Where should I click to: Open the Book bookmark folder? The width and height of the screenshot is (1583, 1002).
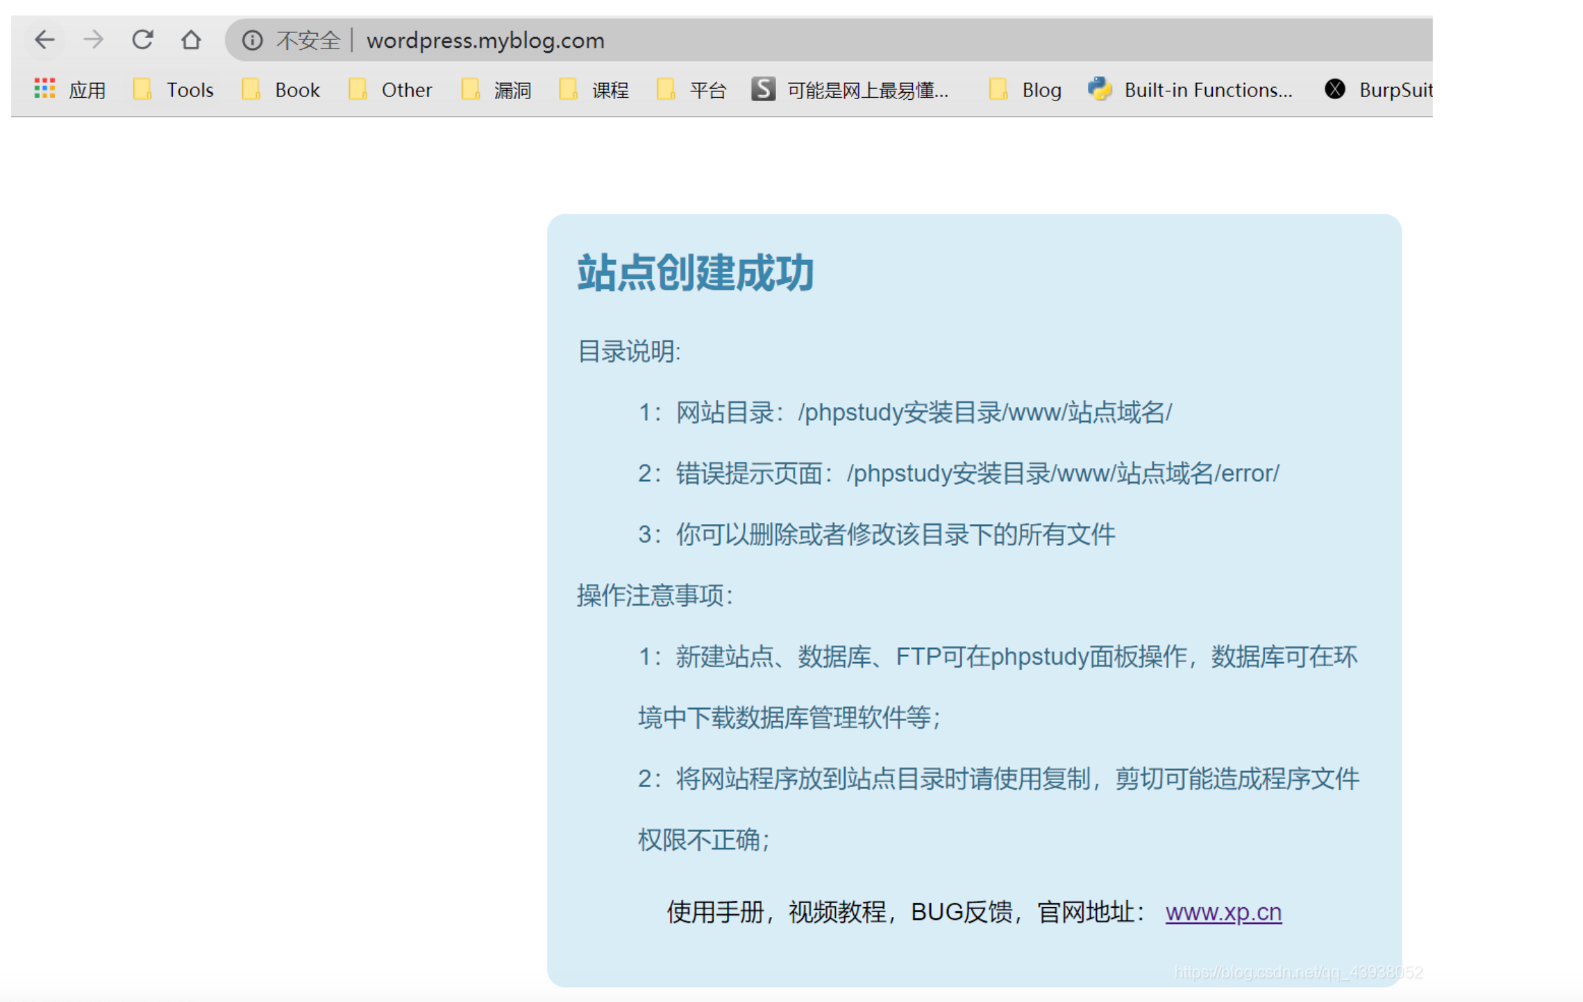click(x=281, y=90)
